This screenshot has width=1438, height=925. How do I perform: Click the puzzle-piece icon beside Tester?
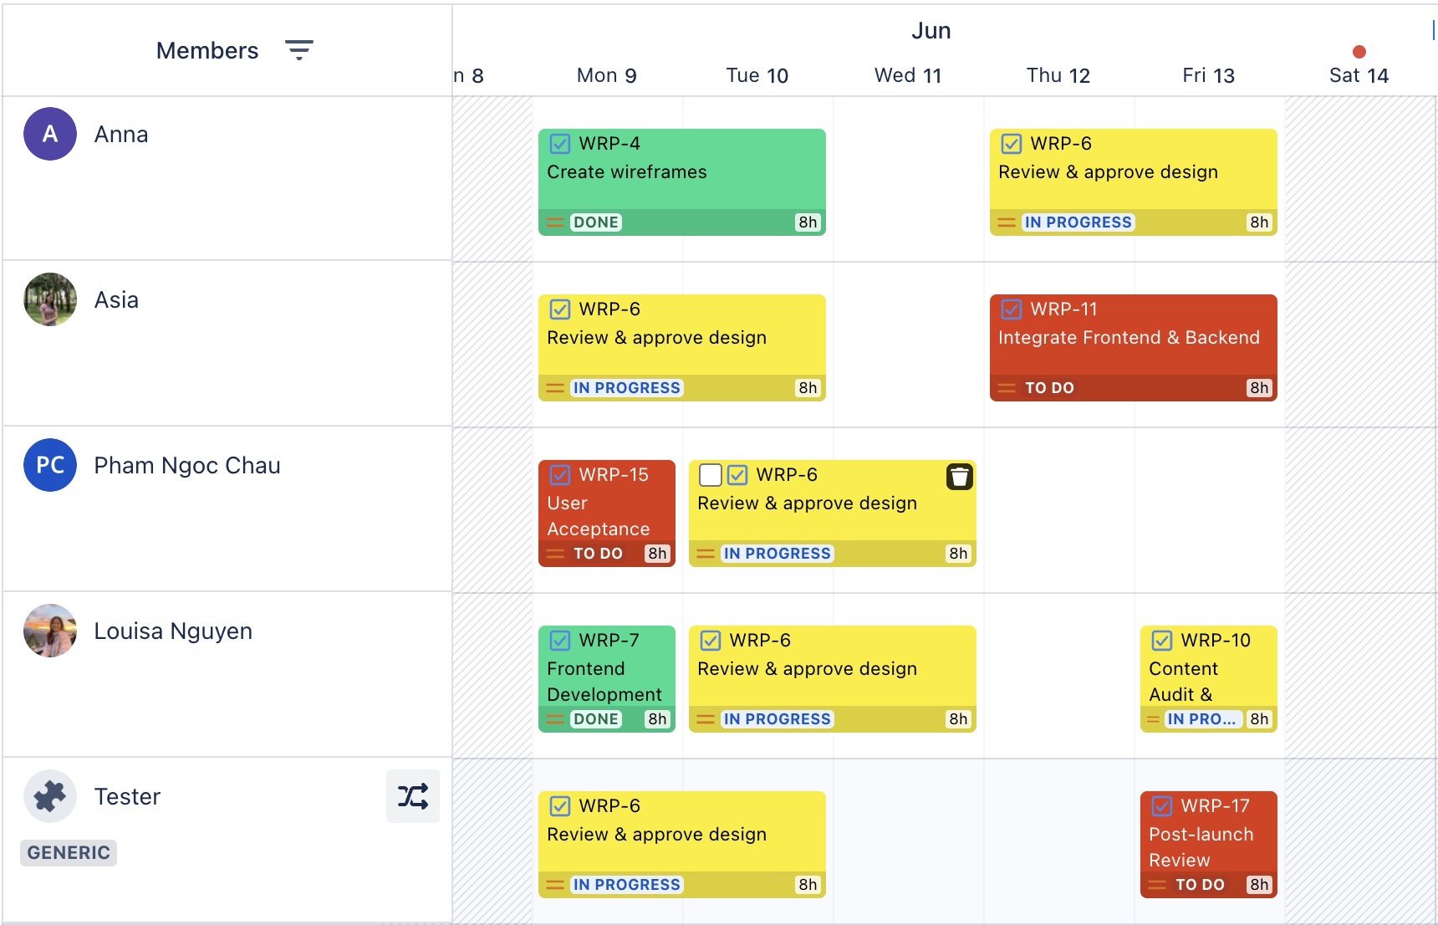48,795
